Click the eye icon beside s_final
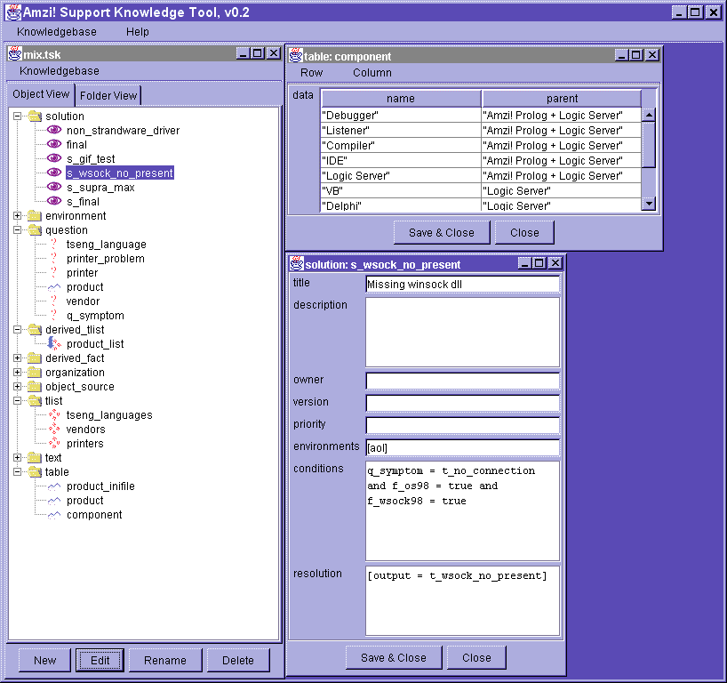Screen dimensions: 727x683 click(x=54, y=201)
